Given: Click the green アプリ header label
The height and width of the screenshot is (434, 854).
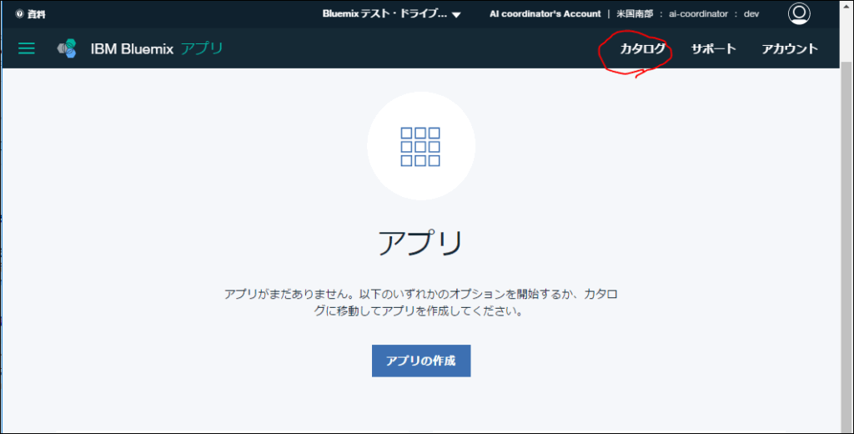Looking at the screenshot, I should pyautogui.click(x=202, y=48).
